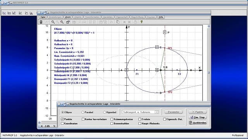
Task: Click the red TP2 tangent point label
Action: coord(170,92)
